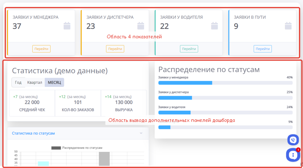303x168 pixels.
Task: Click the Статистика по статусам panel title
Action: click(33, 133)
